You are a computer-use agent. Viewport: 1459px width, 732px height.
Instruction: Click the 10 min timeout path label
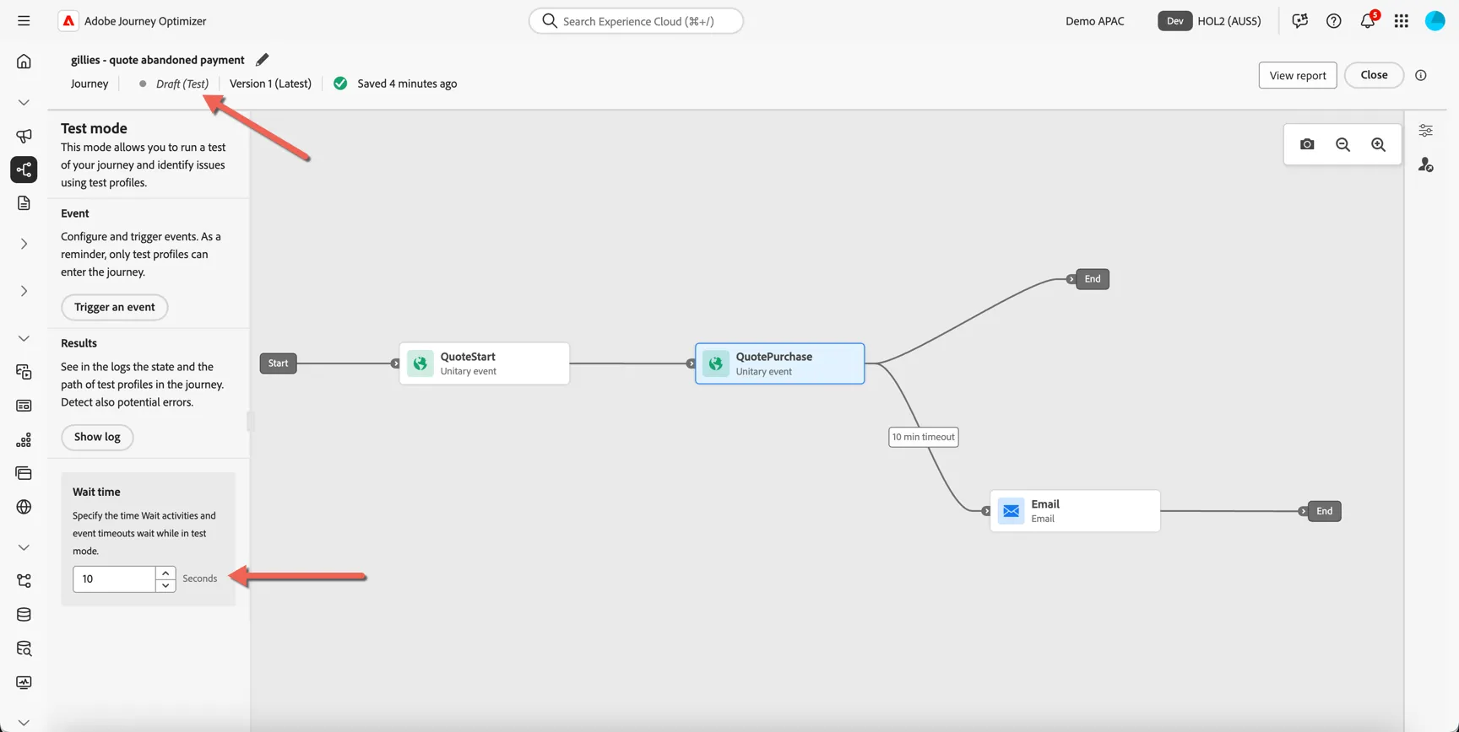924,437
